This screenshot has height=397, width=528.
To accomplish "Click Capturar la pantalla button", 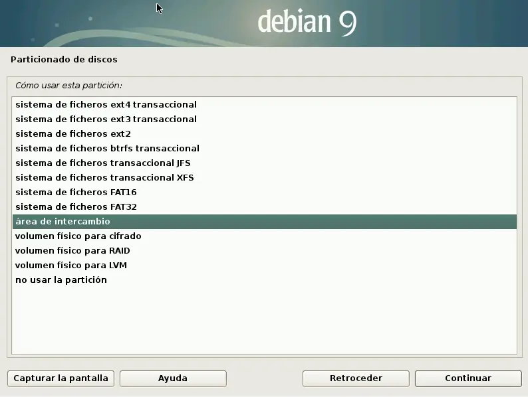I will pos(61,378).
